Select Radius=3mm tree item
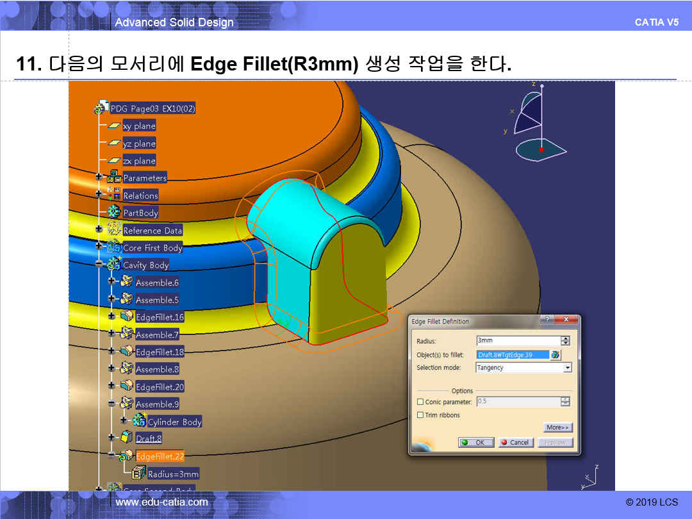 coord(173,474)
